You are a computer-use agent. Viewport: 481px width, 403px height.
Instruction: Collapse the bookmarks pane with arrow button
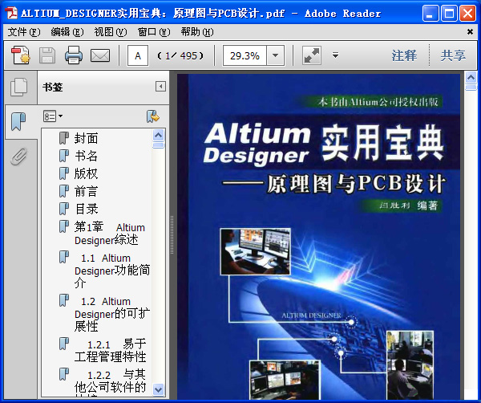pyautogui.click(x=160, y=87)
